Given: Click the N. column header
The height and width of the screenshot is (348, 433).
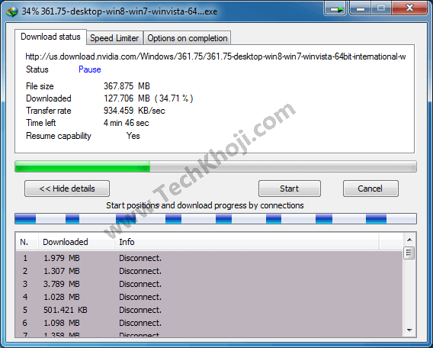Looking at the screenshot, I should pyautogui.click(x=27, y=242).
